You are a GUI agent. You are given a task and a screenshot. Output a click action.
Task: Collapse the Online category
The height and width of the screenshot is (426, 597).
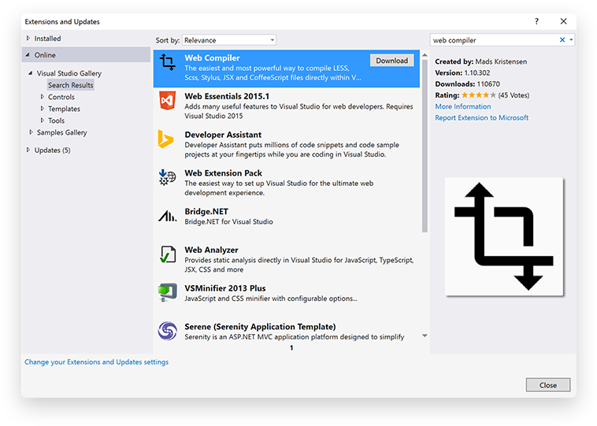click(28, 55)
